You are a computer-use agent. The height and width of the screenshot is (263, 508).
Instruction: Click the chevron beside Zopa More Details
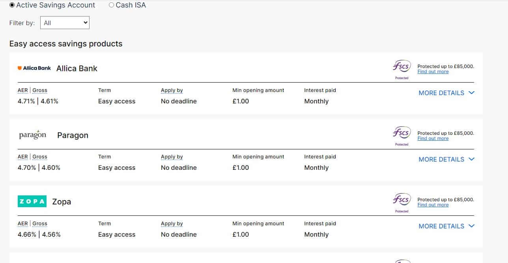tap(471, 226)
